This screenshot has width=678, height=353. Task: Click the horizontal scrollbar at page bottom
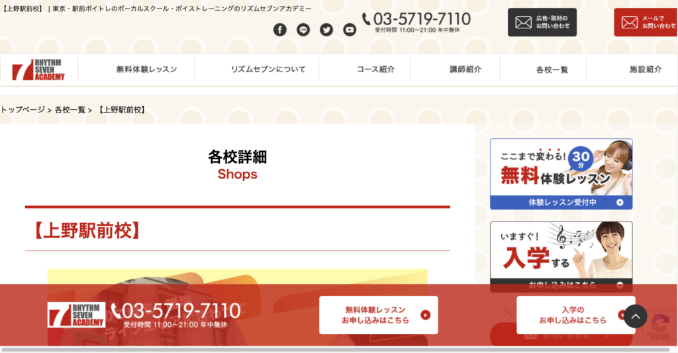pyautogui.click(x=336, y=349)
